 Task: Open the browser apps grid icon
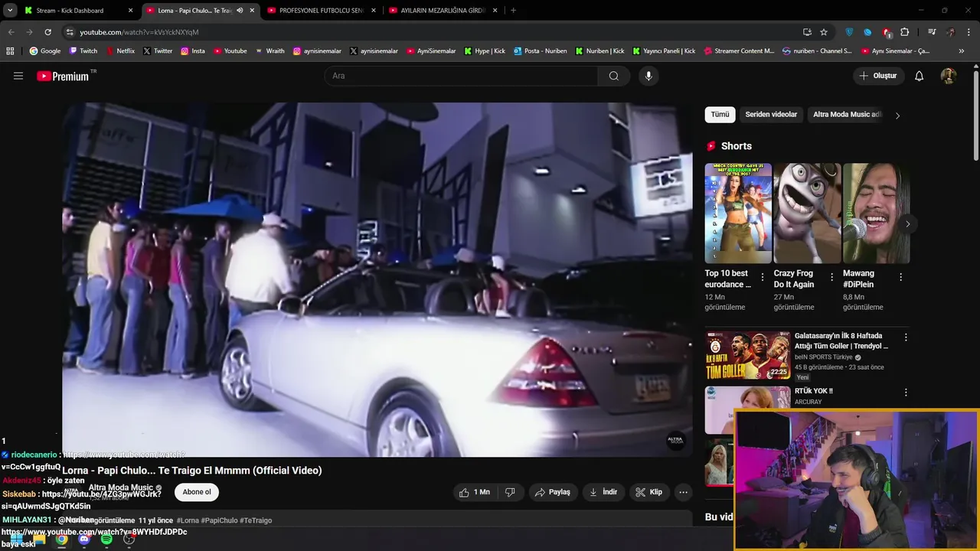[10, 51]
